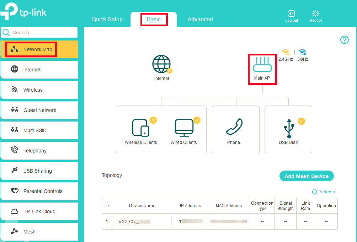Click the USB Disk label
357x242 pixels.
(288, 142)
